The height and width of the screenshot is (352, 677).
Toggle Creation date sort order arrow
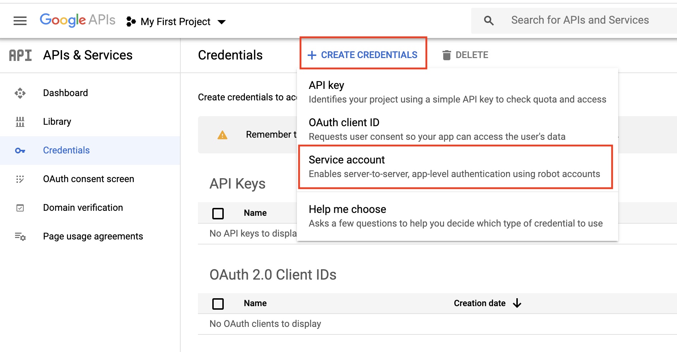[x=517, y=303]
